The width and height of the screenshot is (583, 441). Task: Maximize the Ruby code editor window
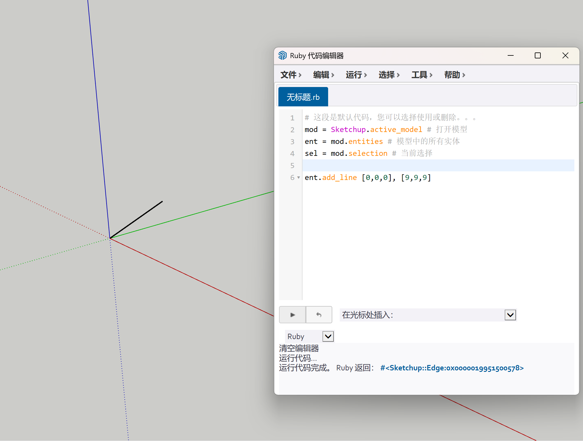point(538,55)
